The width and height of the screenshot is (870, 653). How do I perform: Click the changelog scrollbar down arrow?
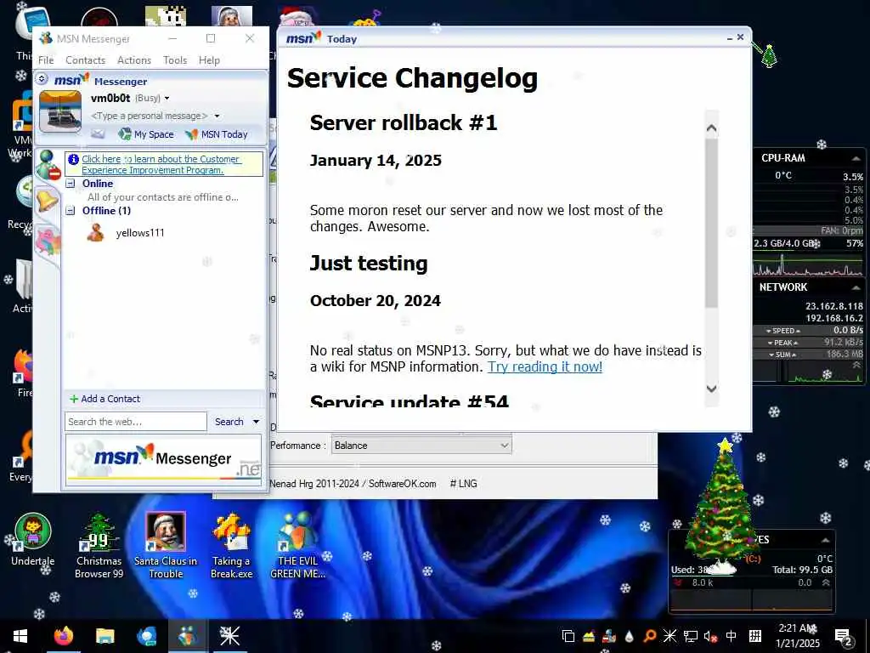711,389
